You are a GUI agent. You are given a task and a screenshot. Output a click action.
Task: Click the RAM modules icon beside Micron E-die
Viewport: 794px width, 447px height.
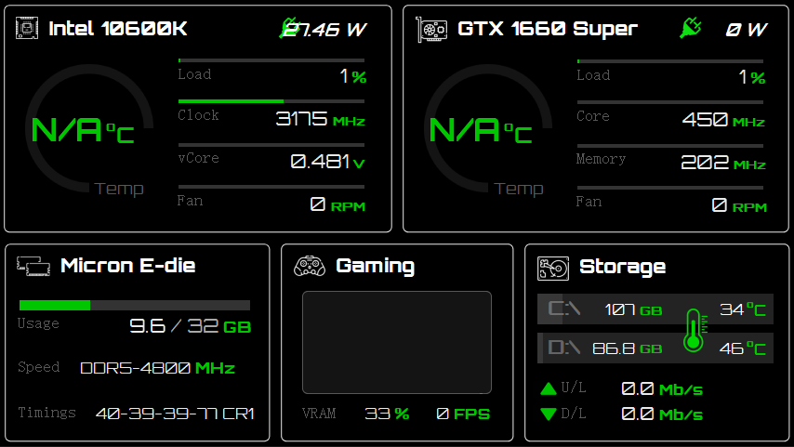(33, 268)
